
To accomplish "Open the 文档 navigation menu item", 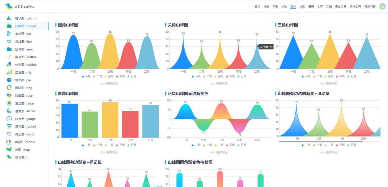I will pyautogui.click(x=329, y=6).
